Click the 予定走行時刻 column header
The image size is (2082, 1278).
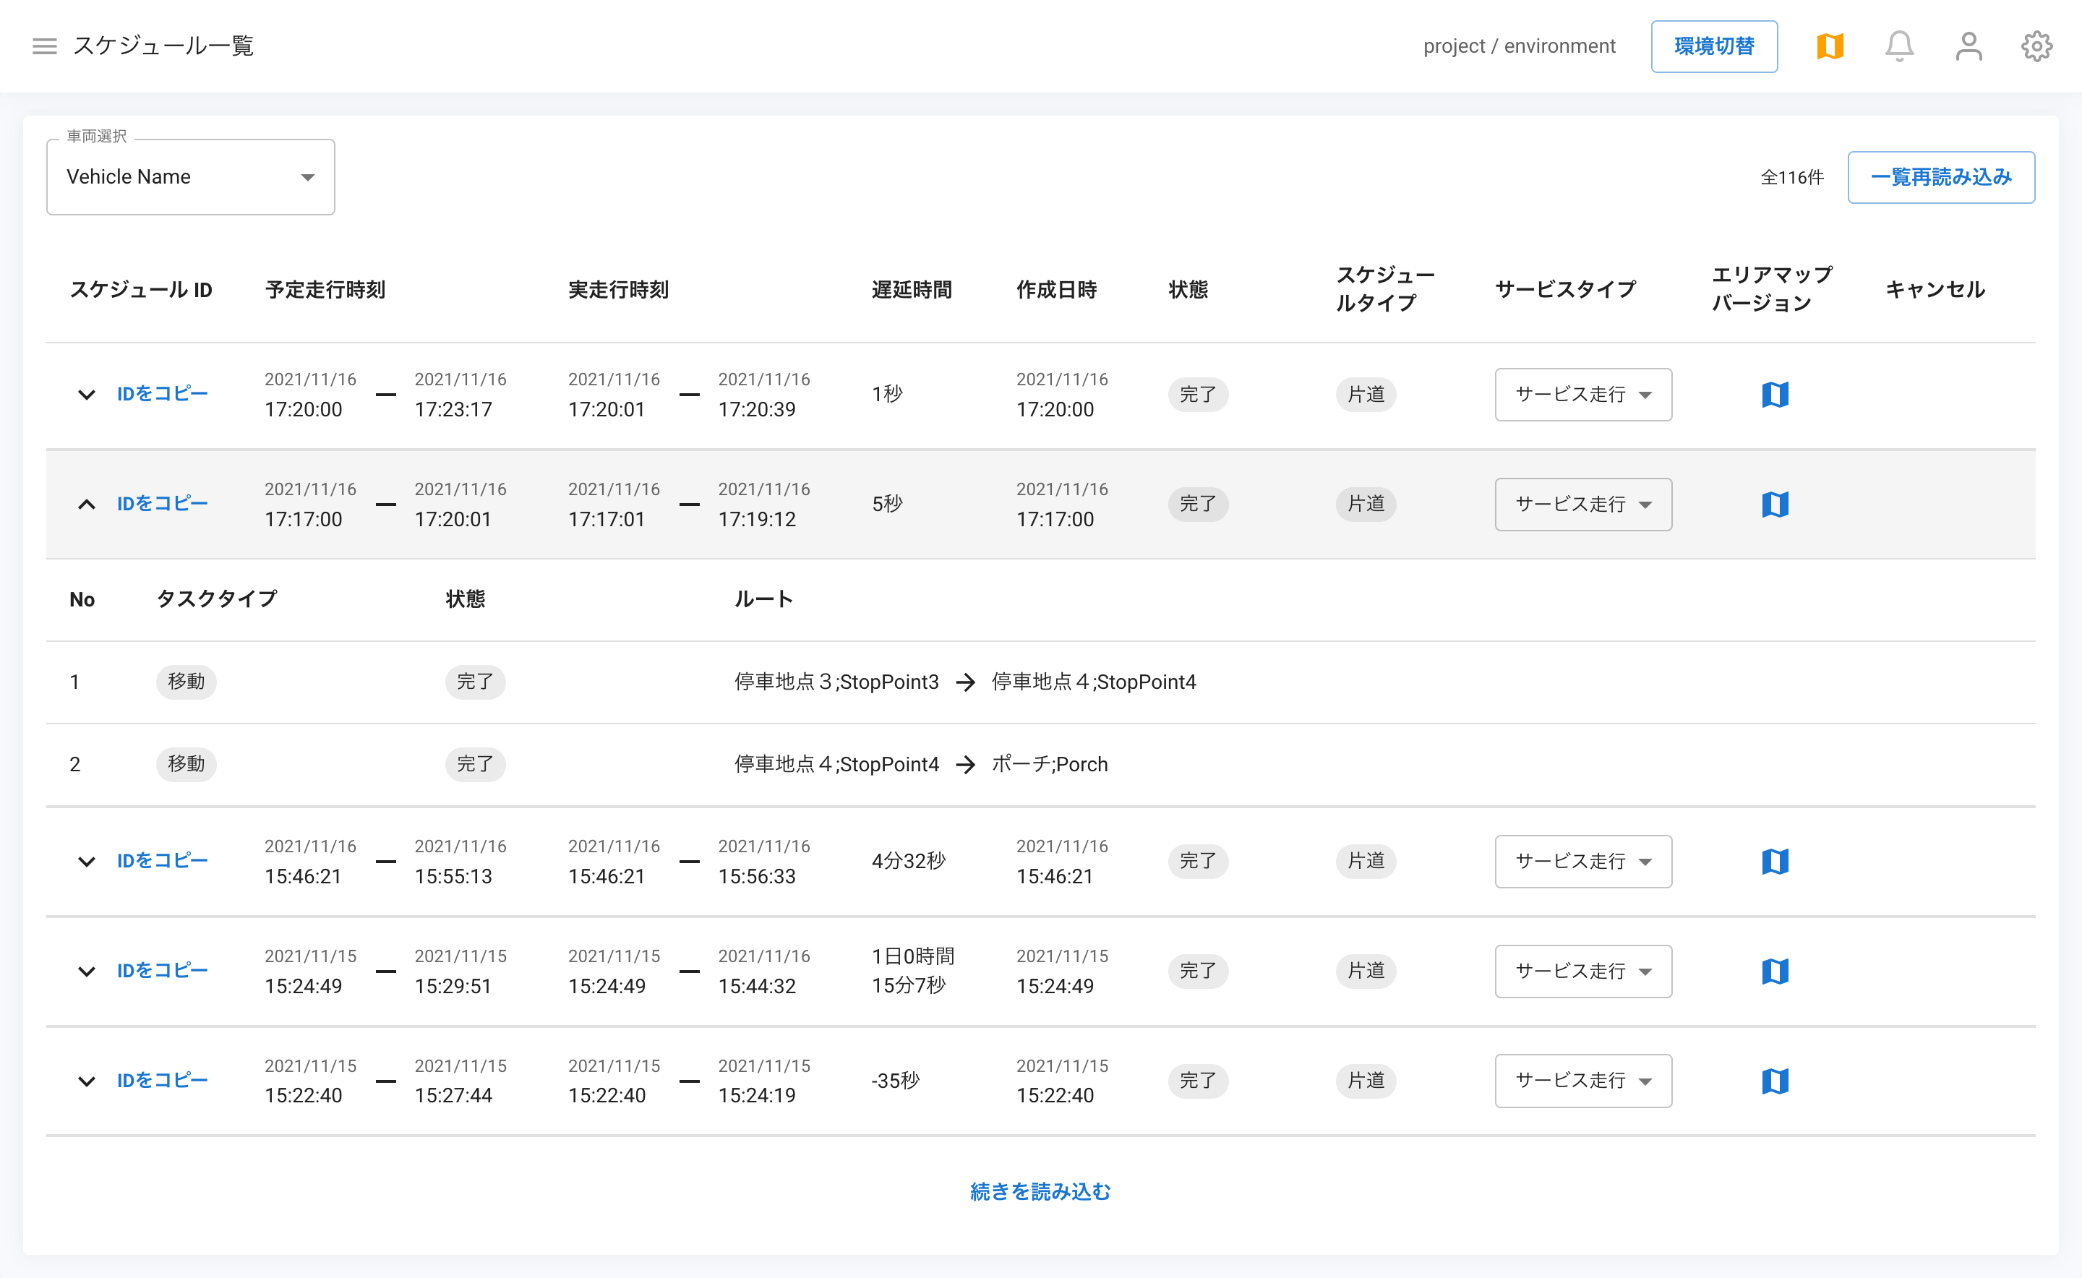click(325, 290)
